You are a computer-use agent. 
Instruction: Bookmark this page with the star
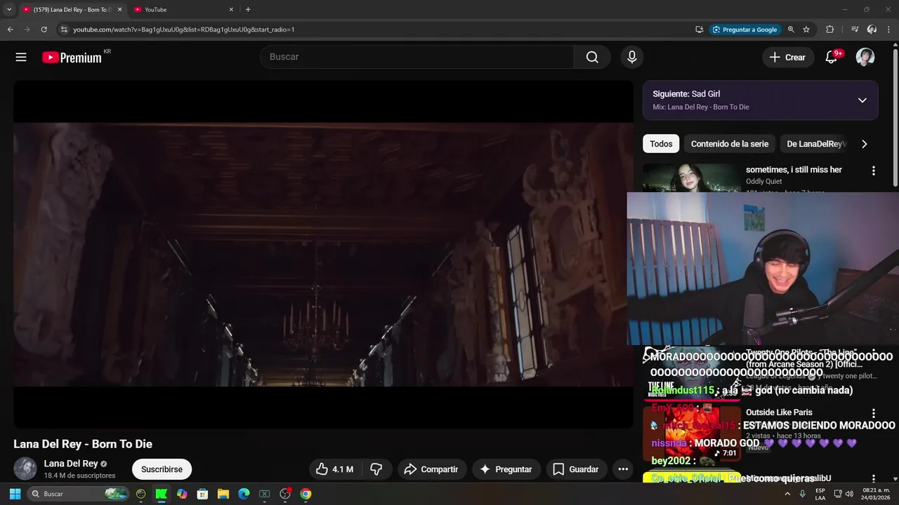click(x=806, y=29)
